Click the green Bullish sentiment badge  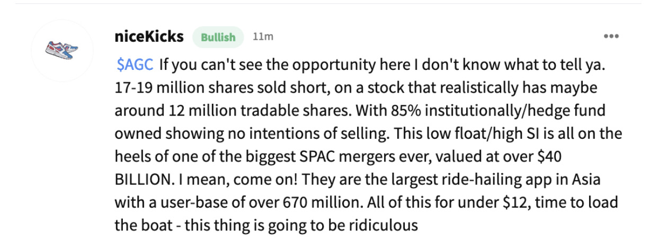click(x=218, y=37)
